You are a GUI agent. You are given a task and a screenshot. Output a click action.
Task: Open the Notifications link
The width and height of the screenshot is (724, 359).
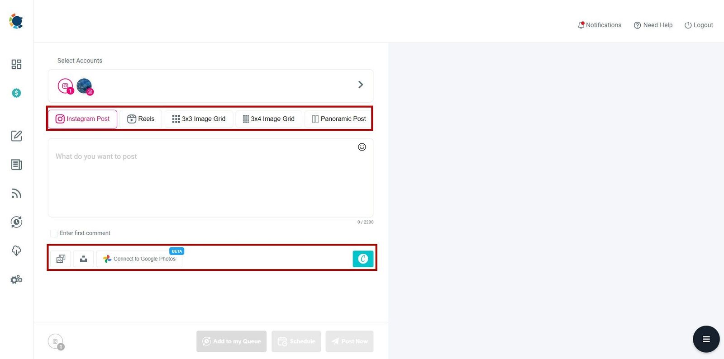click(599, 25)
